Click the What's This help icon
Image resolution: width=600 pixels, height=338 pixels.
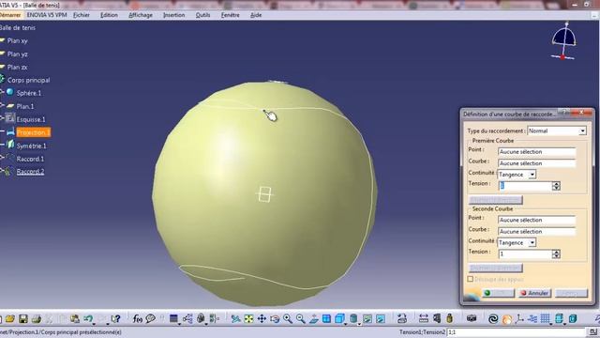point(115,319)
